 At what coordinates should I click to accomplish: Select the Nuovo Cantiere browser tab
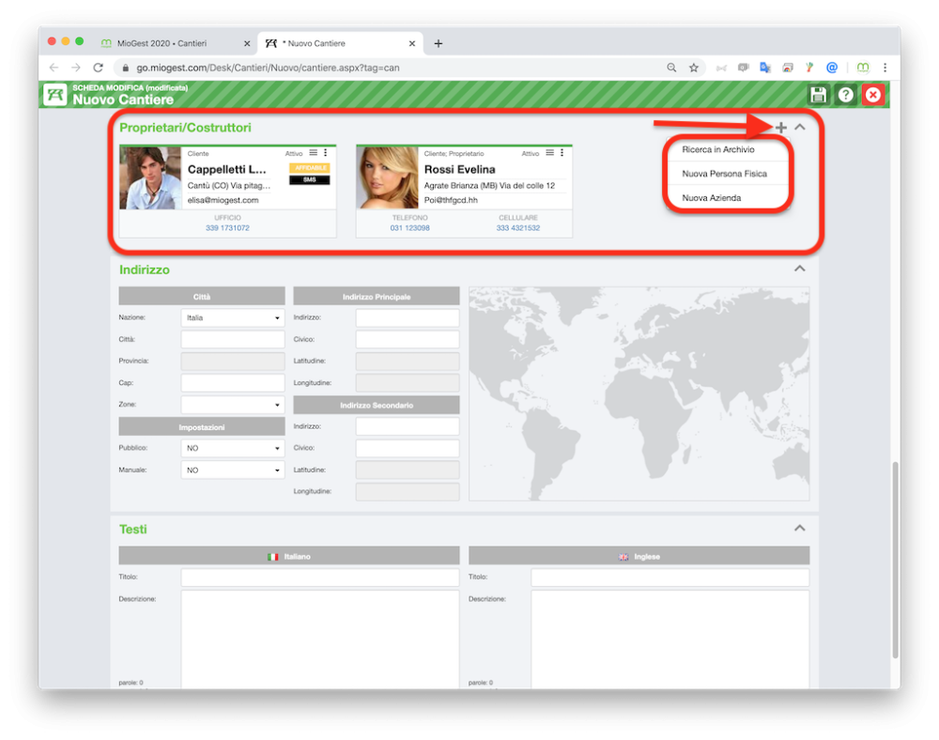[340, 43]
